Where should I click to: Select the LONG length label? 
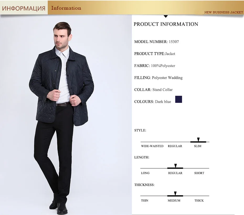pos(145,173)
